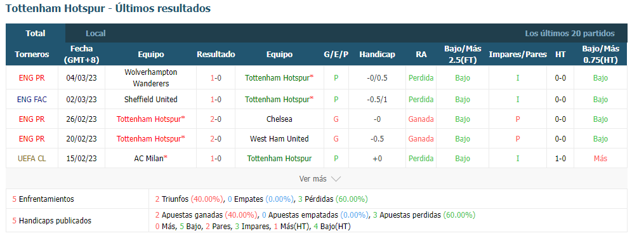Click the Más value in AC Milan row
Viewport: 632px width, 238px height.
click(600, 159)
